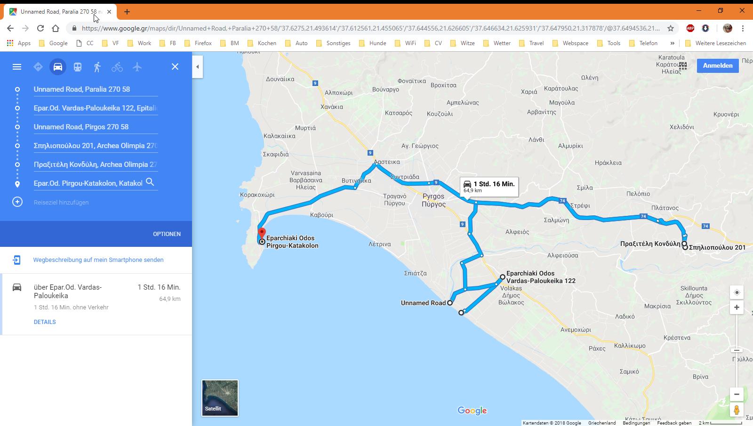Switch to cycling travel mode
This screenshot has width=753, height=426.
click(117, 67)
